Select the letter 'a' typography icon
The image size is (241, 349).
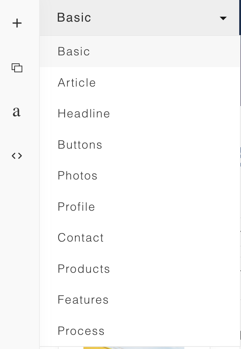coord(16,112)
